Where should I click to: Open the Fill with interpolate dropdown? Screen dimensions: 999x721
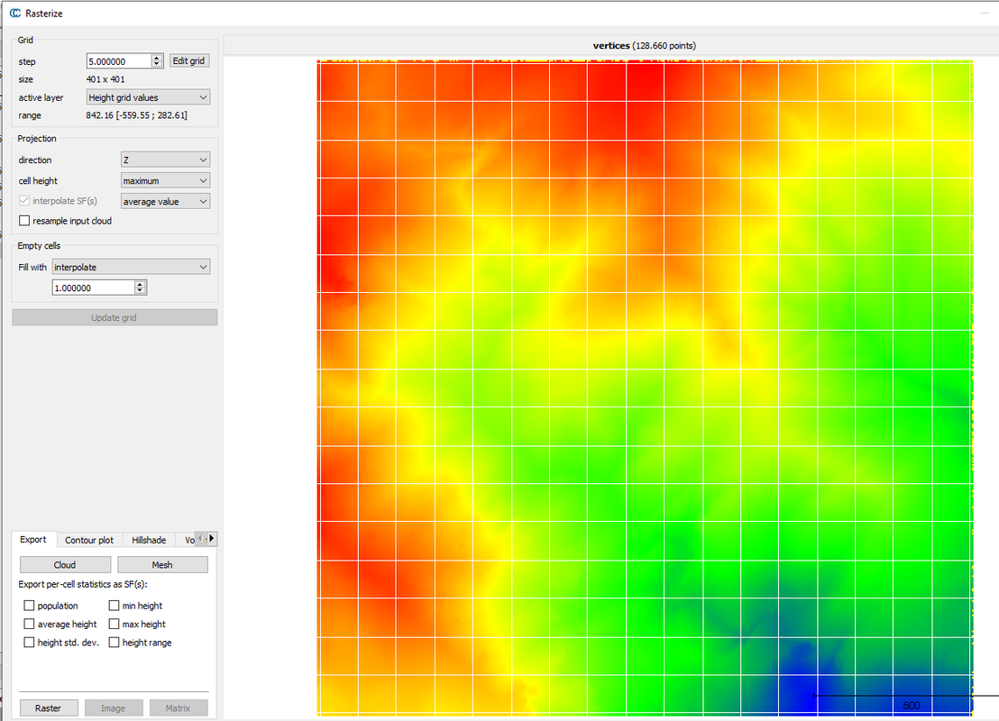(131, 267)
